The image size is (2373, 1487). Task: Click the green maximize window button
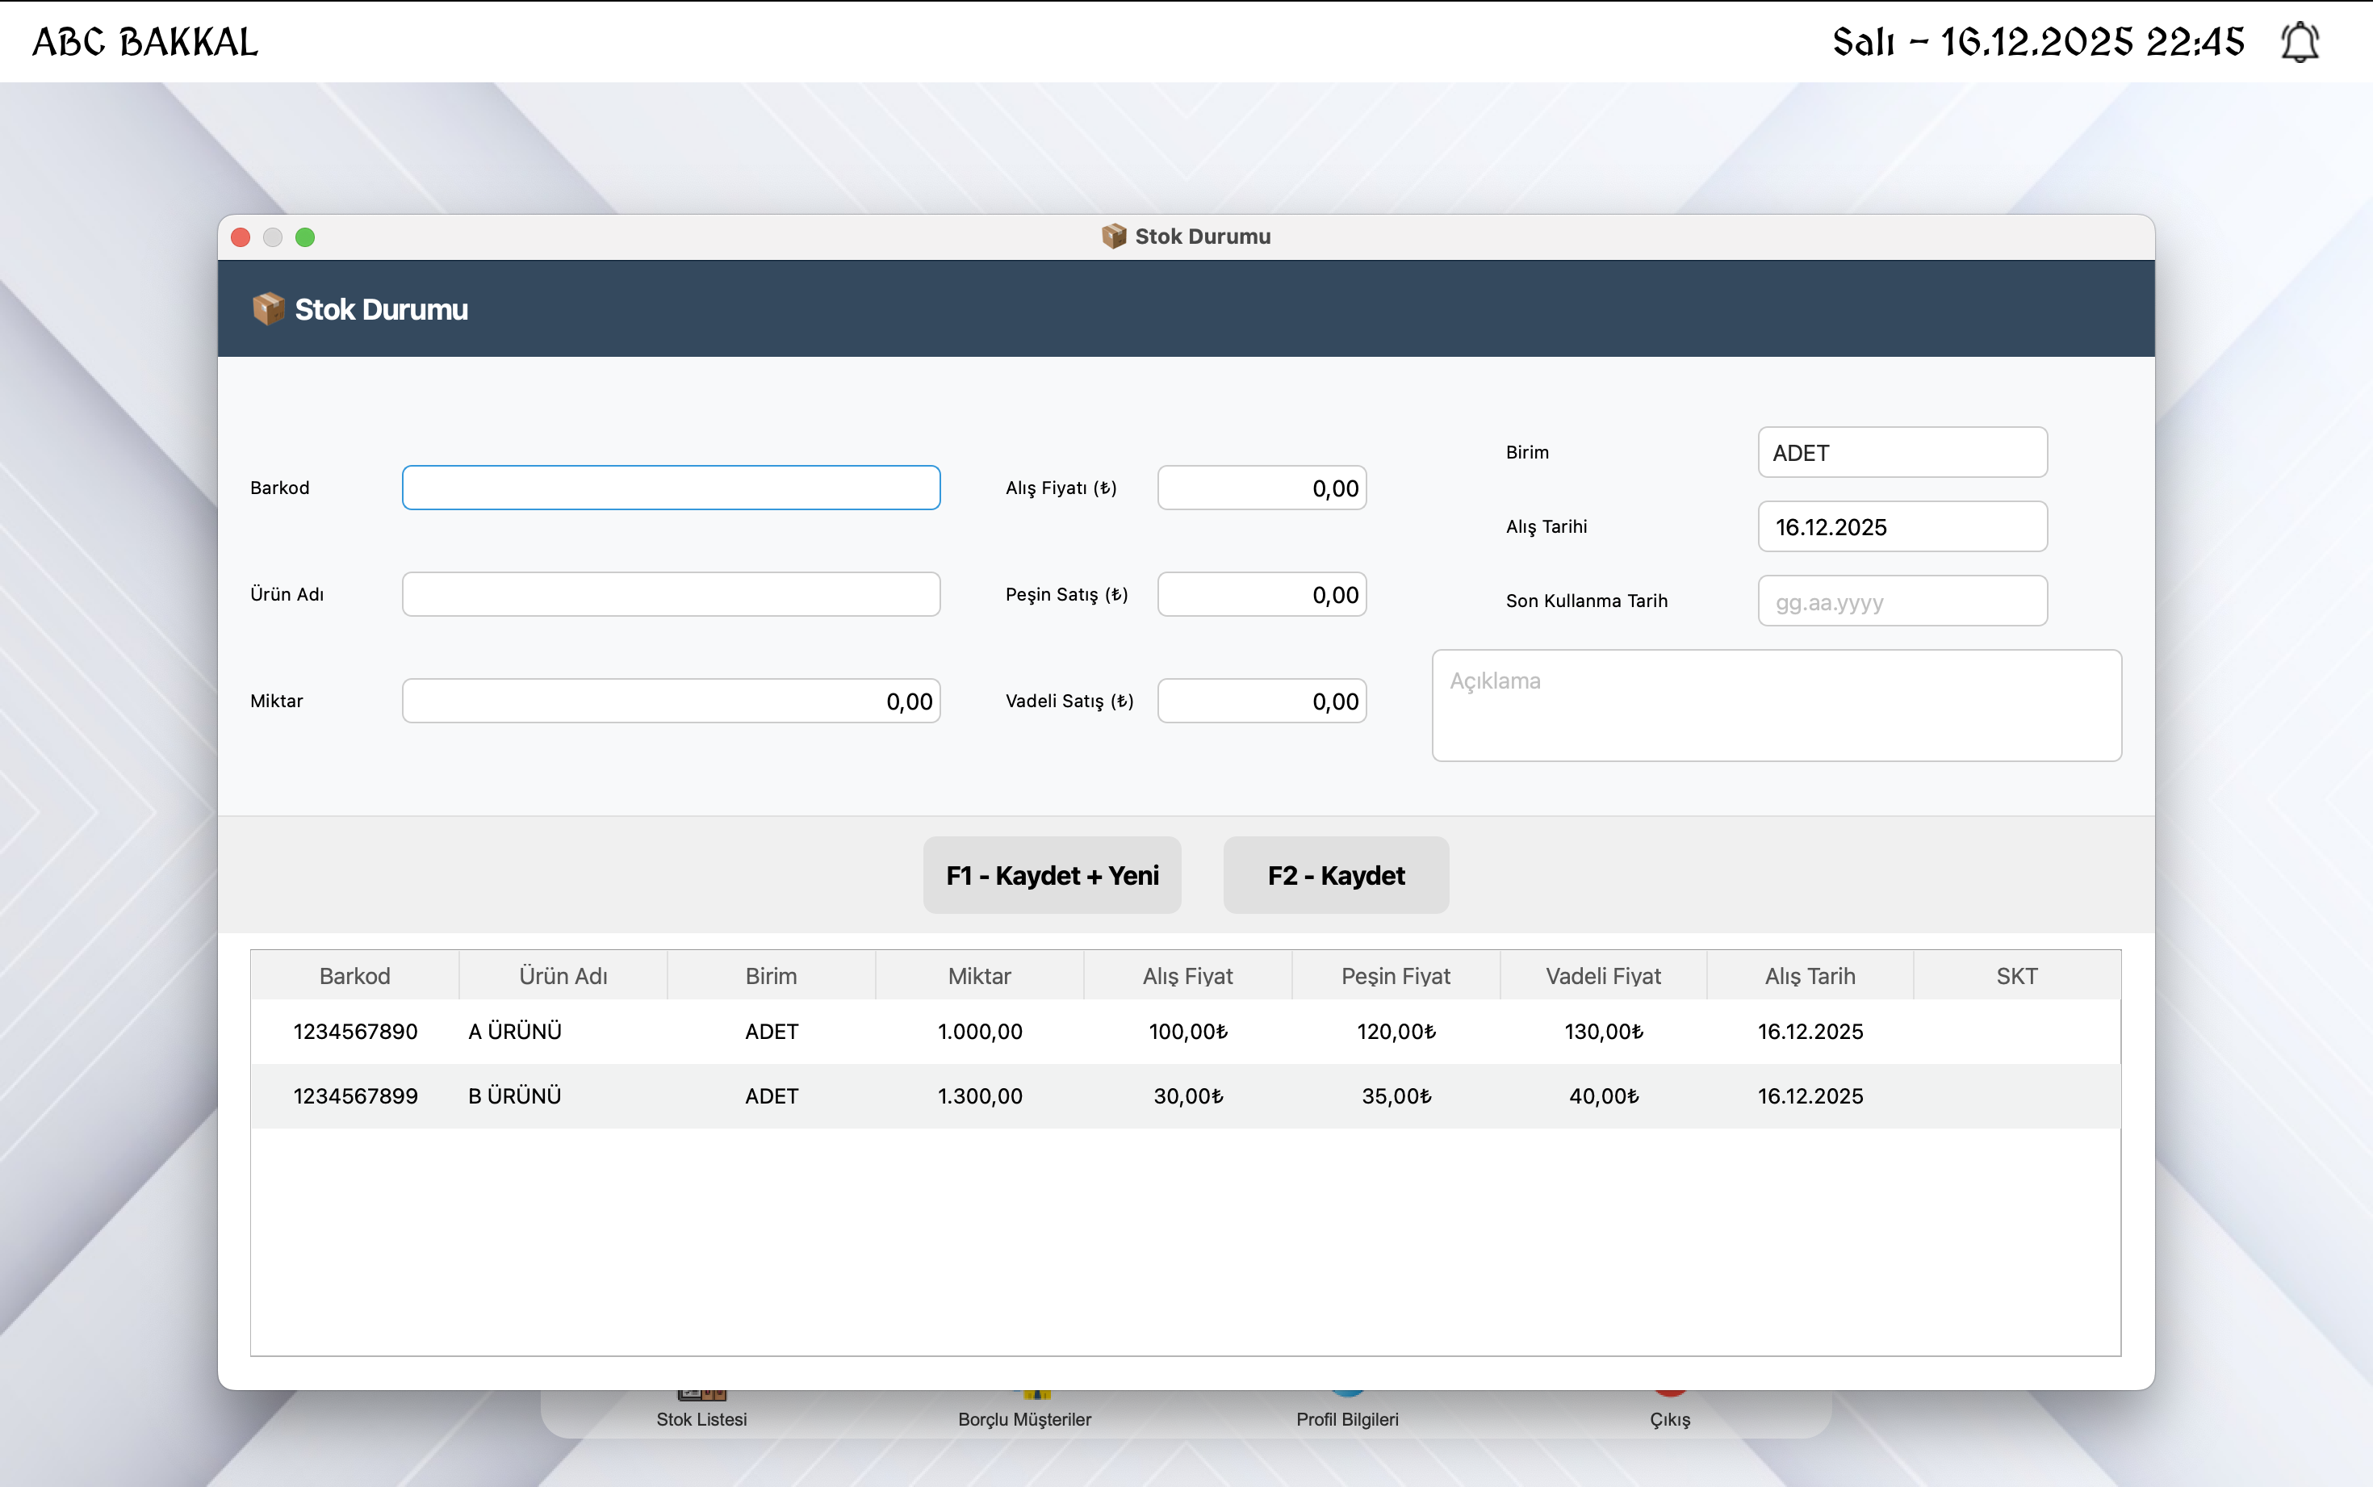point(305,237)
